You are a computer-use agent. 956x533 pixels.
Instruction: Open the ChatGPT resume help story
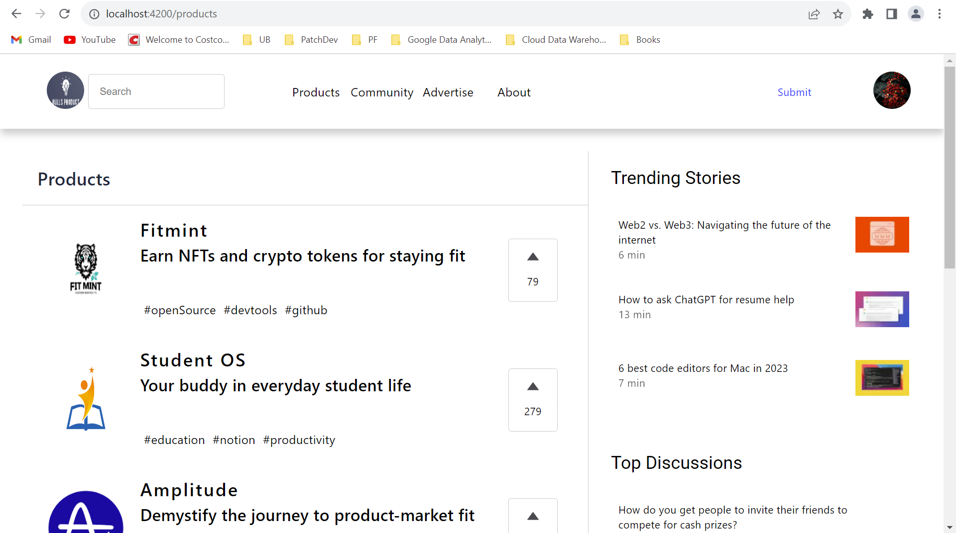pyautogui.click(x=706, y=299)
